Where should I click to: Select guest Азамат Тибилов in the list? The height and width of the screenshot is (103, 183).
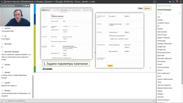click(163, 38)
